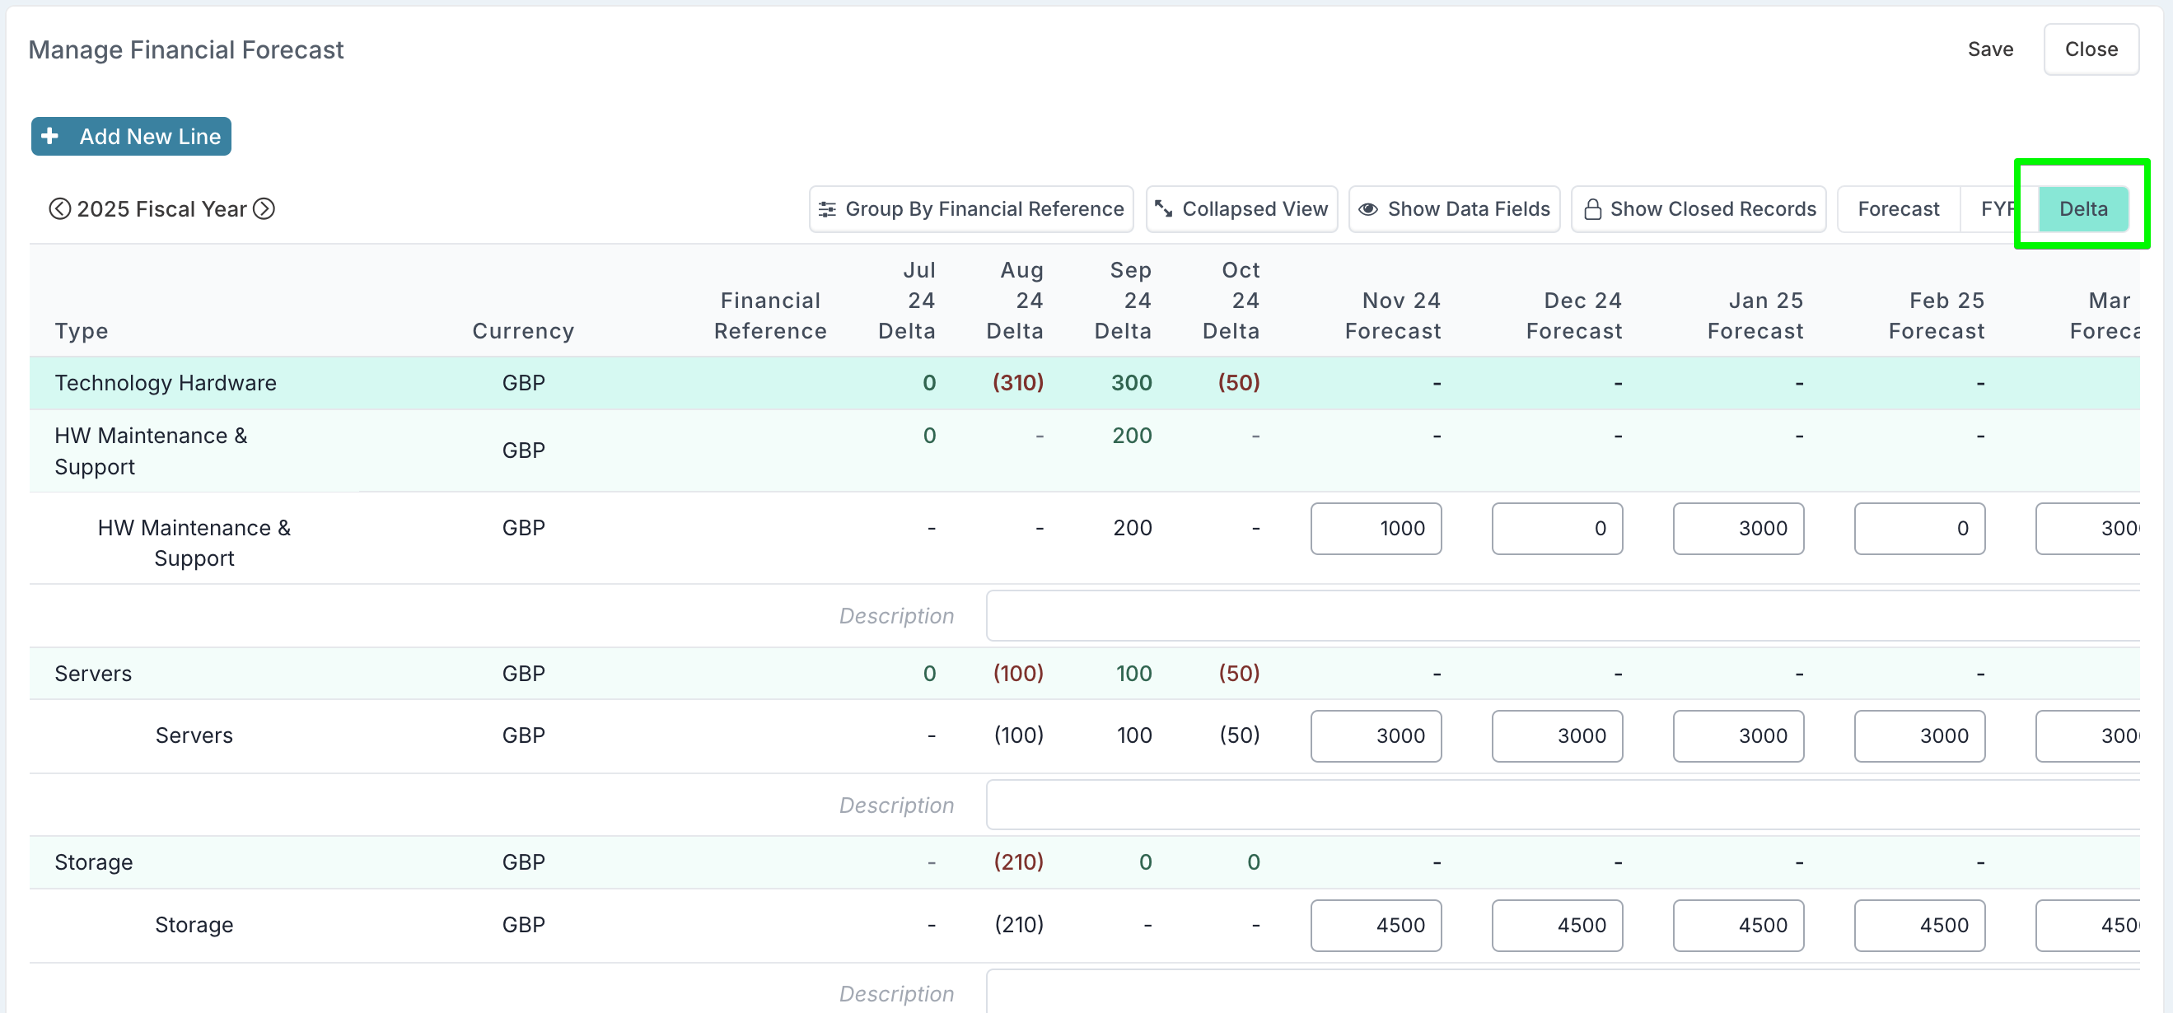Edit Storage Dec 24 forecast 4500

point(1556,924)
